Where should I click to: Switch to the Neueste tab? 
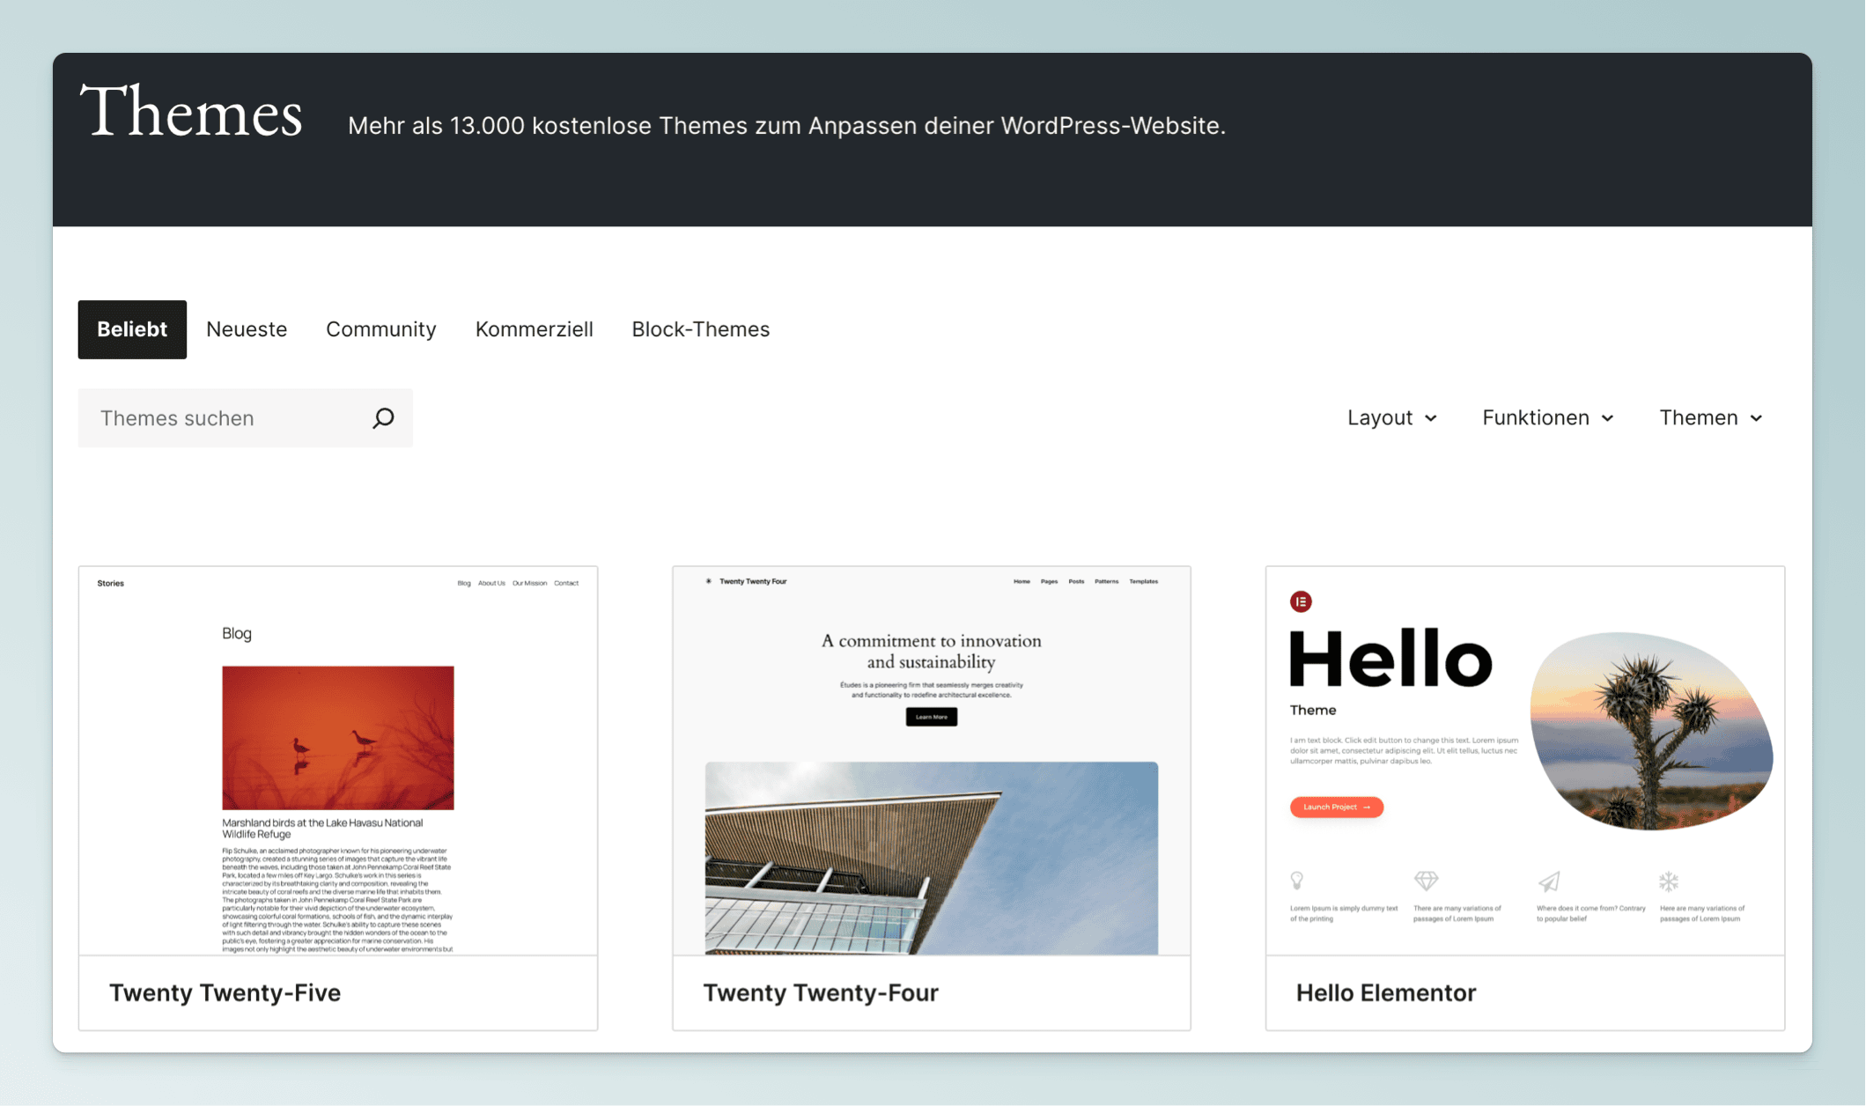tap(247, 329)
